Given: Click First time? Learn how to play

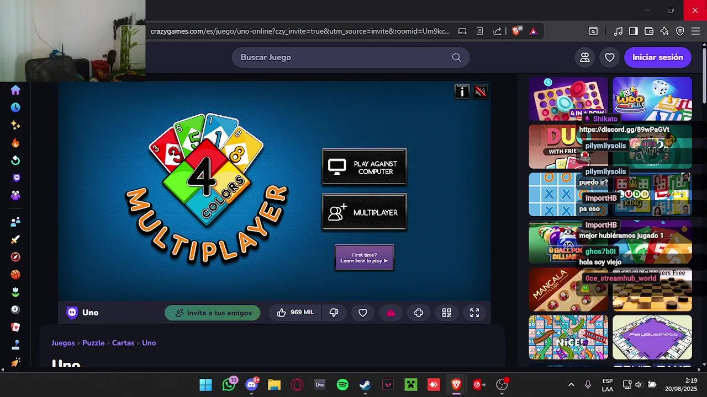Looking at the screenshot, I should (x=365, y=257).
